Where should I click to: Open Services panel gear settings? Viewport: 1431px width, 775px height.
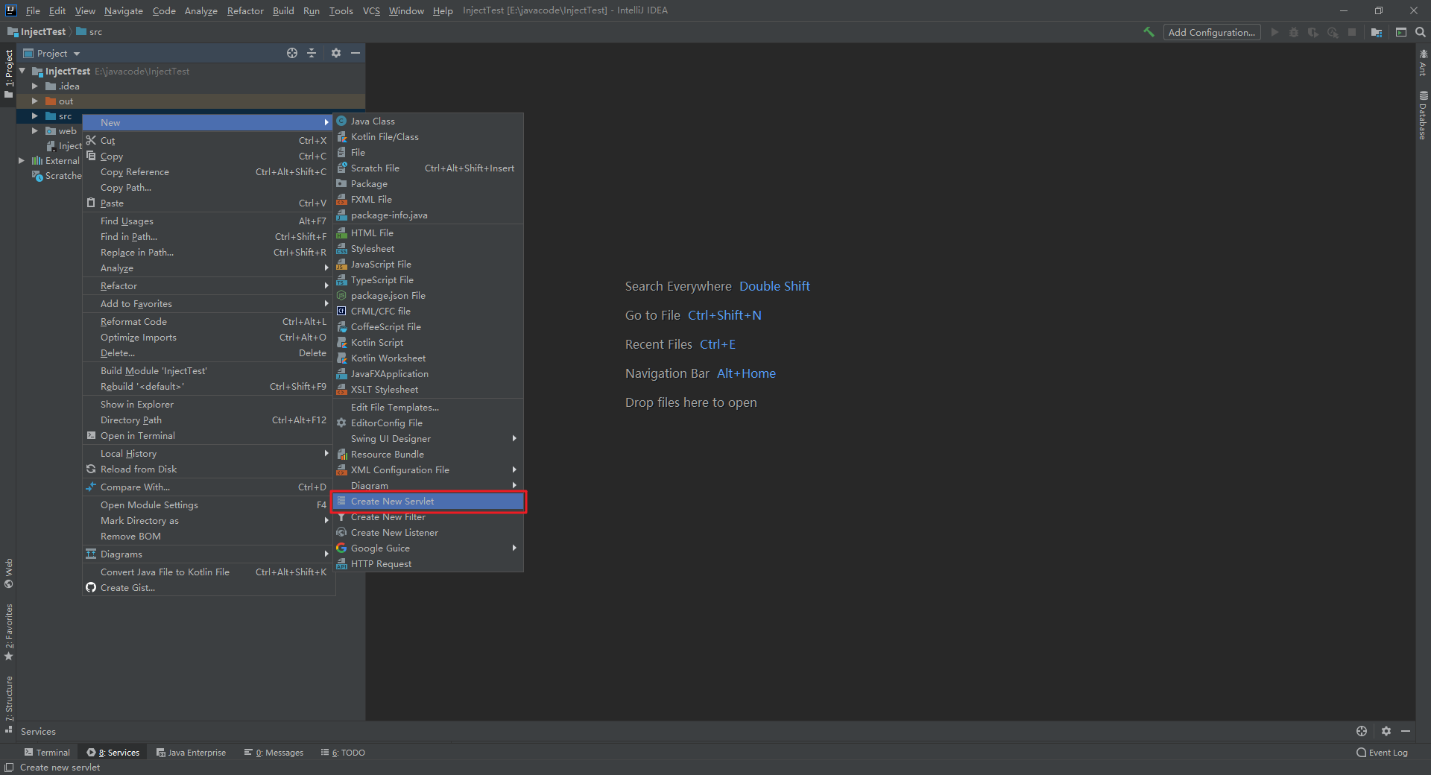1386,731
